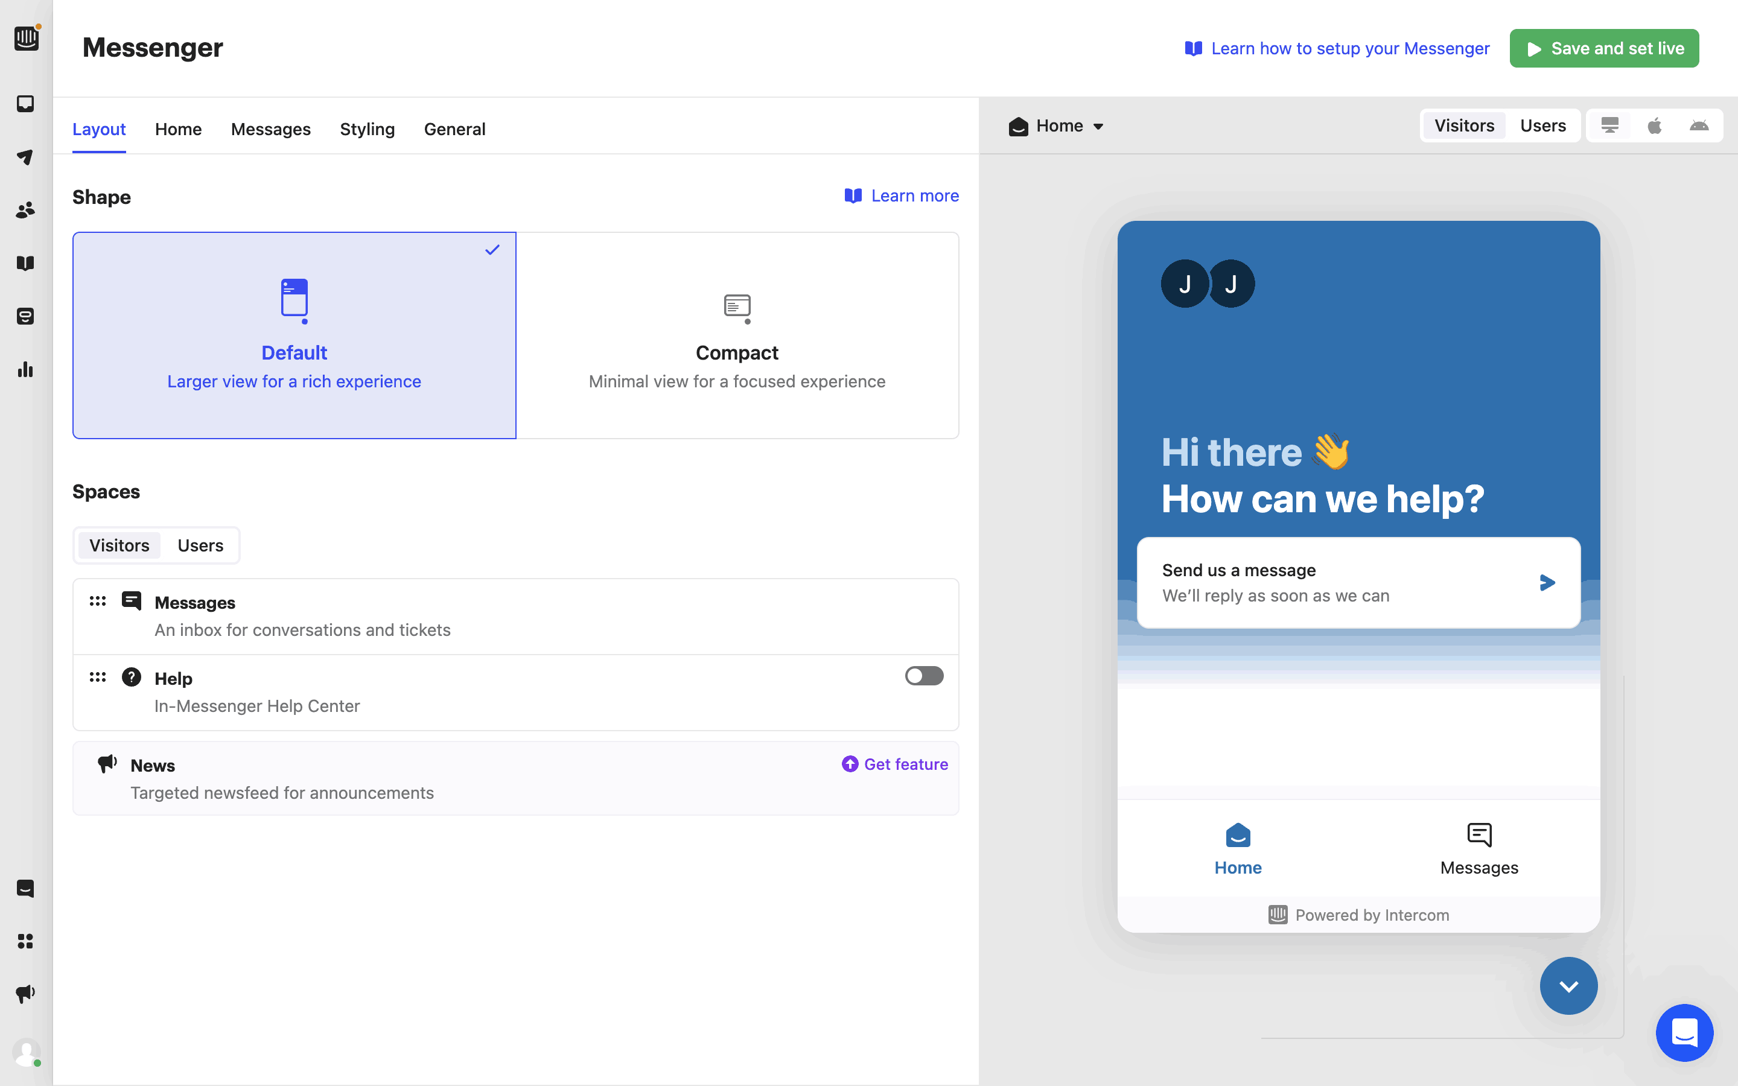Viewport: 1738px width, 1086px height.
Task: Select Android preview icon
Action: click(1699, 125)
